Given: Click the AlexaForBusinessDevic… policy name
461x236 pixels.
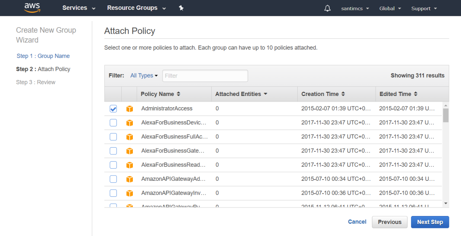Looking at the screenshot, I should [x=173, y=122].
